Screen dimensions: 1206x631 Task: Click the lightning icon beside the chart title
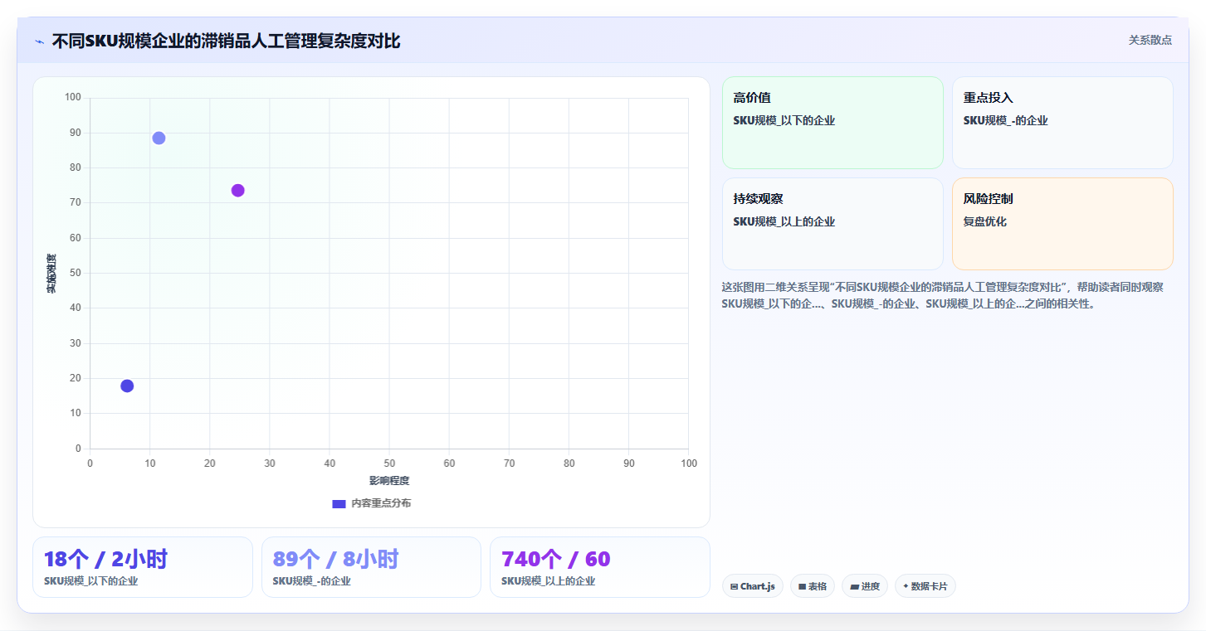(39, 41)
